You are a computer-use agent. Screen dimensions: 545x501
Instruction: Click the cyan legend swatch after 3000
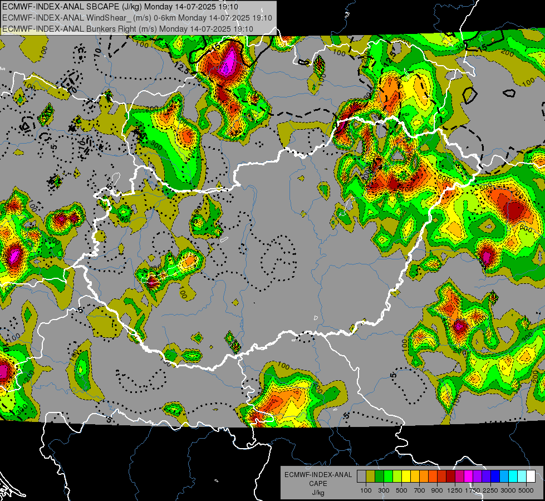click(x=513, y=476)
